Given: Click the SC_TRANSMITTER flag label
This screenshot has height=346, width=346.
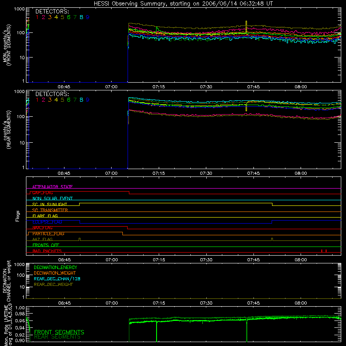Looking at the screenshot, I should click(50, 210).
